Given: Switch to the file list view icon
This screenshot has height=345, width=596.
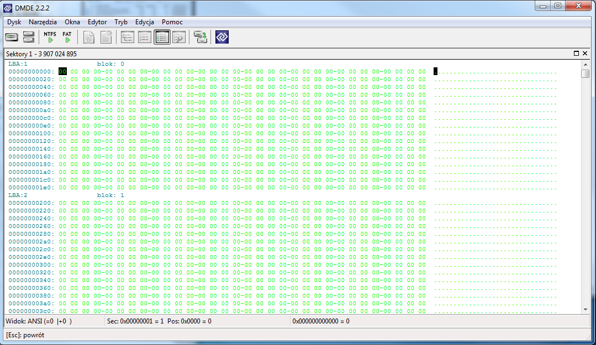Looking at the screenshot, I should pyautogui.click(x=144, y=37).
